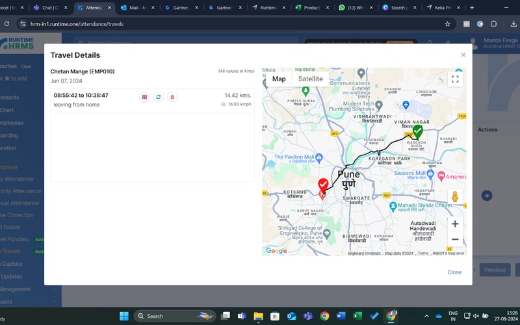The image size is (520, 325).
Task: Click Keyboard shortcuts on map
Action: (364, 253)
